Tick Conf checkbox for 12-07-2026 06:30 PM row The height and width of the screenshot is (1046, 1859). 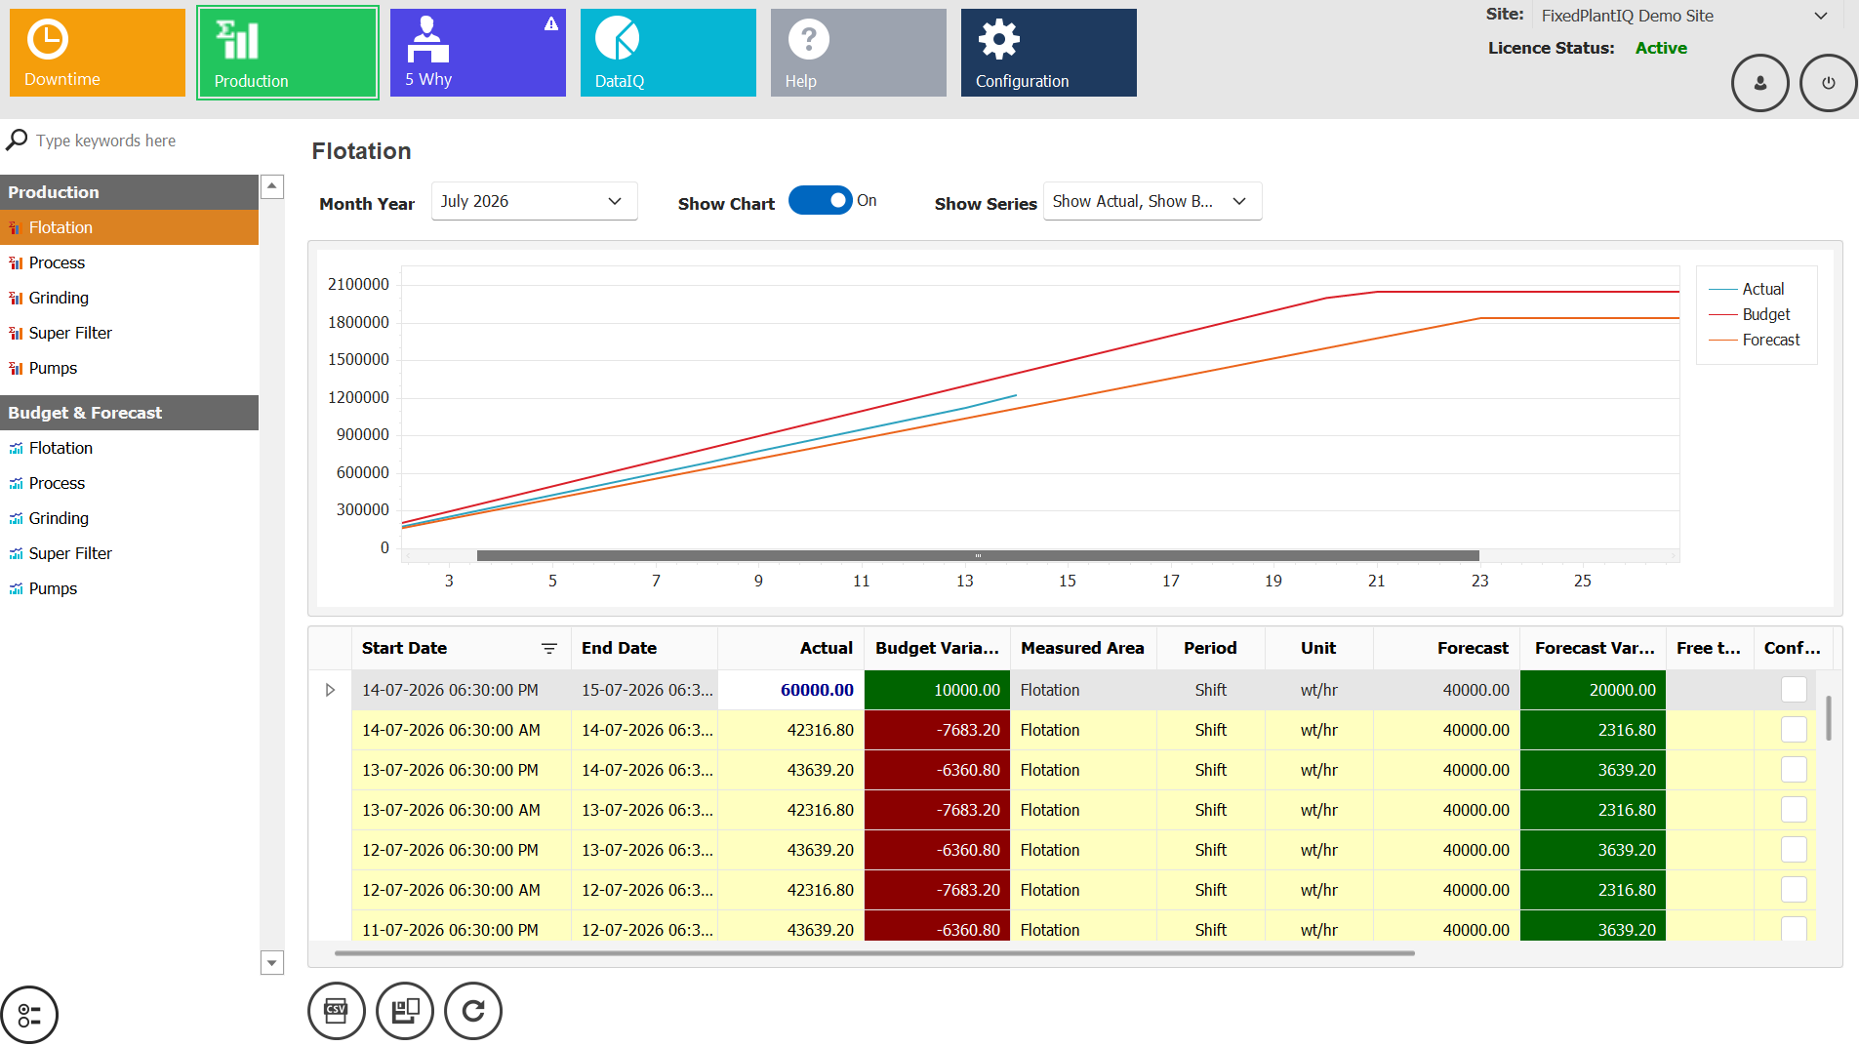point(1794,849)
